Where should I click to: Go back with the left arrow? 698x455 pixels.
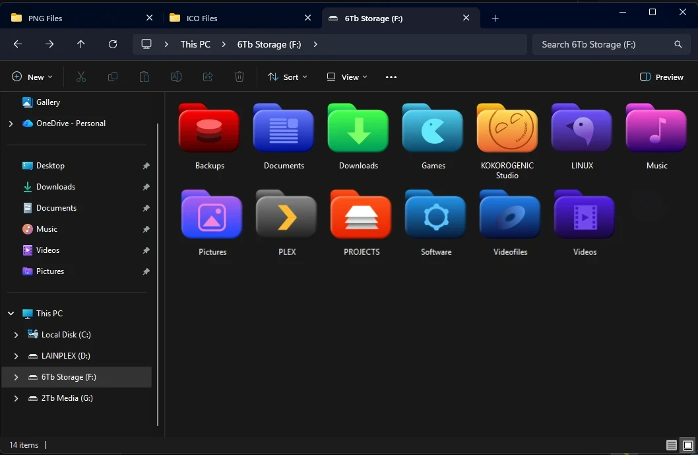pos(18,44)
